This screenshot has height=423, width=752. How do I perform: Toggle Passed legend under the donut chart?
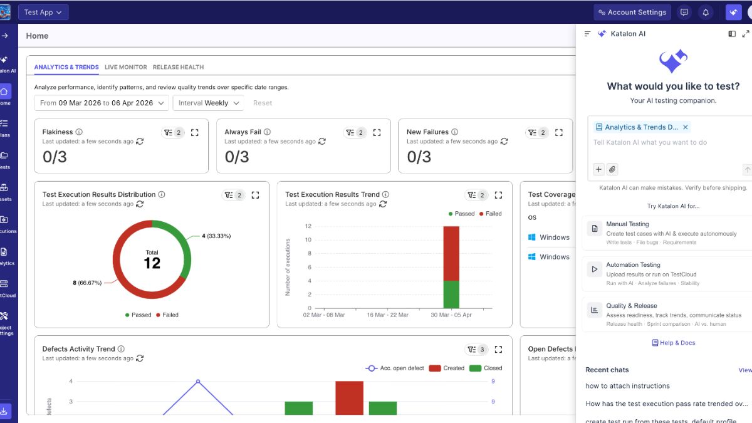pos(138,315)
